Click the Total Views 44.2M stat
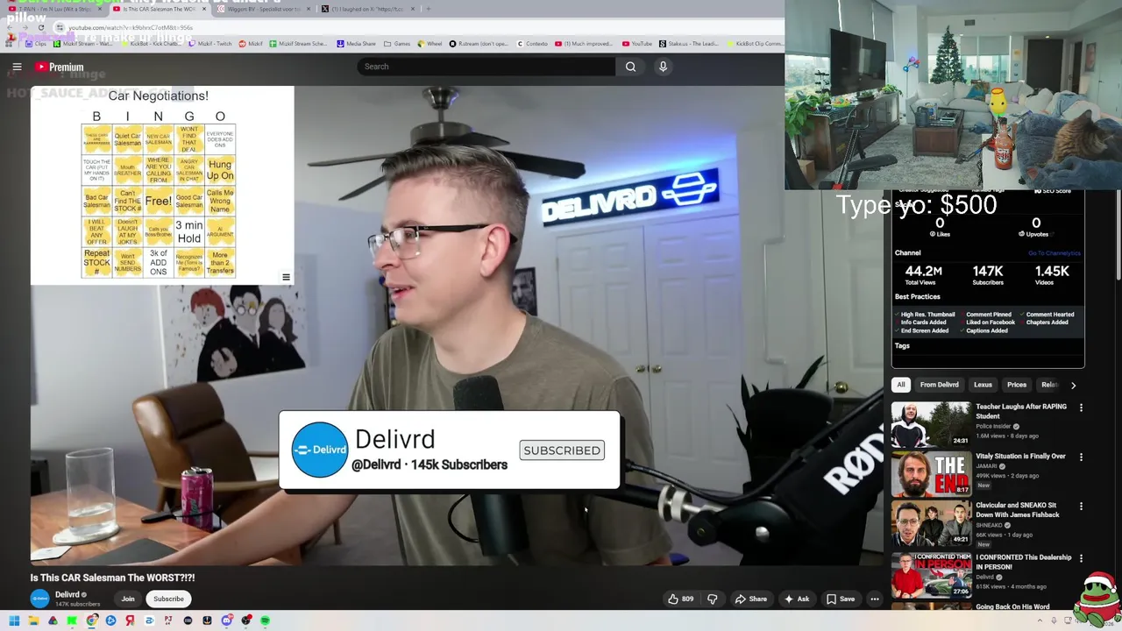The height and width of the screenshot is (631, 1122). [x=923, y=275]
